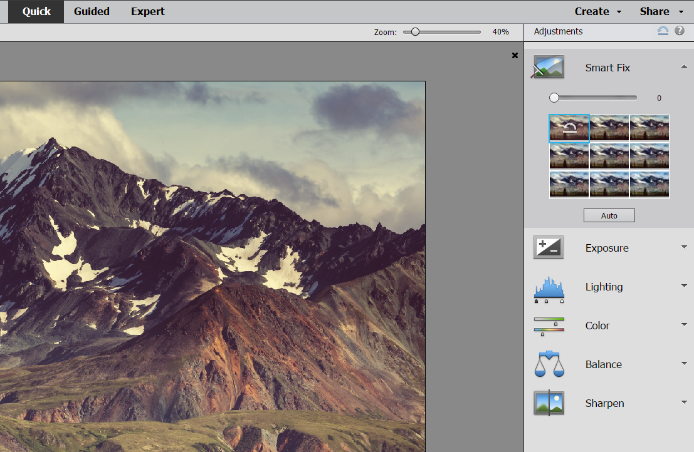Viewport: 694px width, 452px height.
Task: Open help via the question mark icon
Action: [x=680, y=31]
